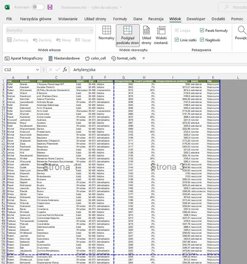Click into the formula bar containing Artyleryjska
This screenshot has width=247, height=264.
(155, 69)
